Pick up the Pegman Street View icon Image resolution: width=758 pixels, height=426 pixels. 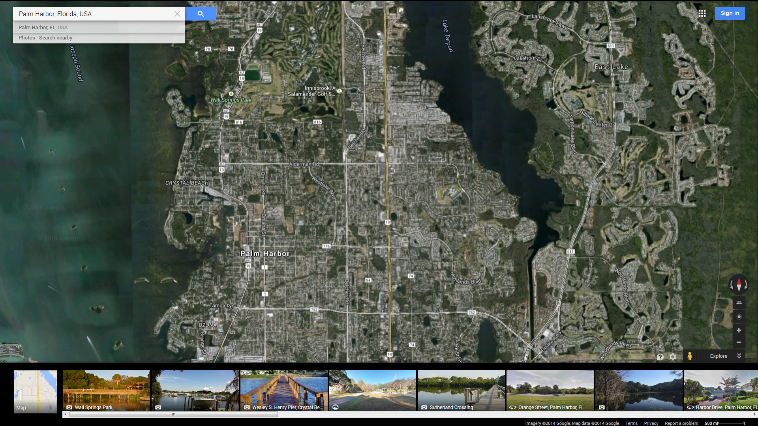point(690,356)
